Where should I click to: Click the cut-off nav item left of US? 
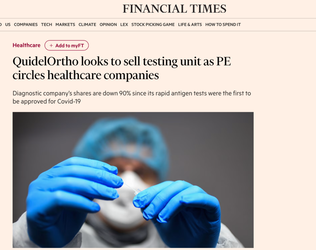(x=1, y=25)
